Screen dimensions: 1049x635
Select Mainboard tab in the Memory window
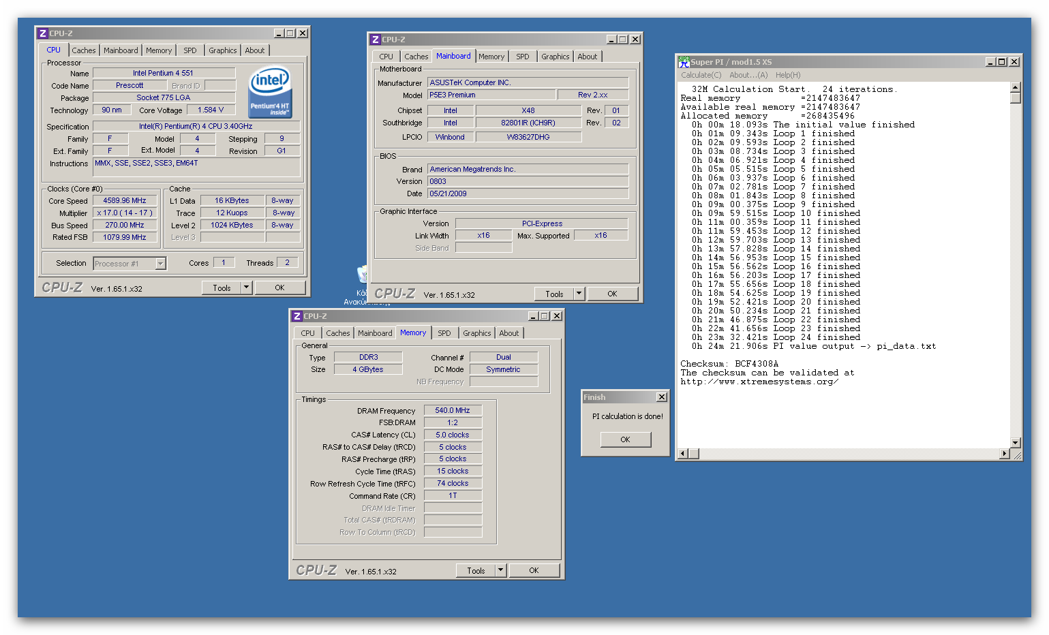[x=375, y=333]
